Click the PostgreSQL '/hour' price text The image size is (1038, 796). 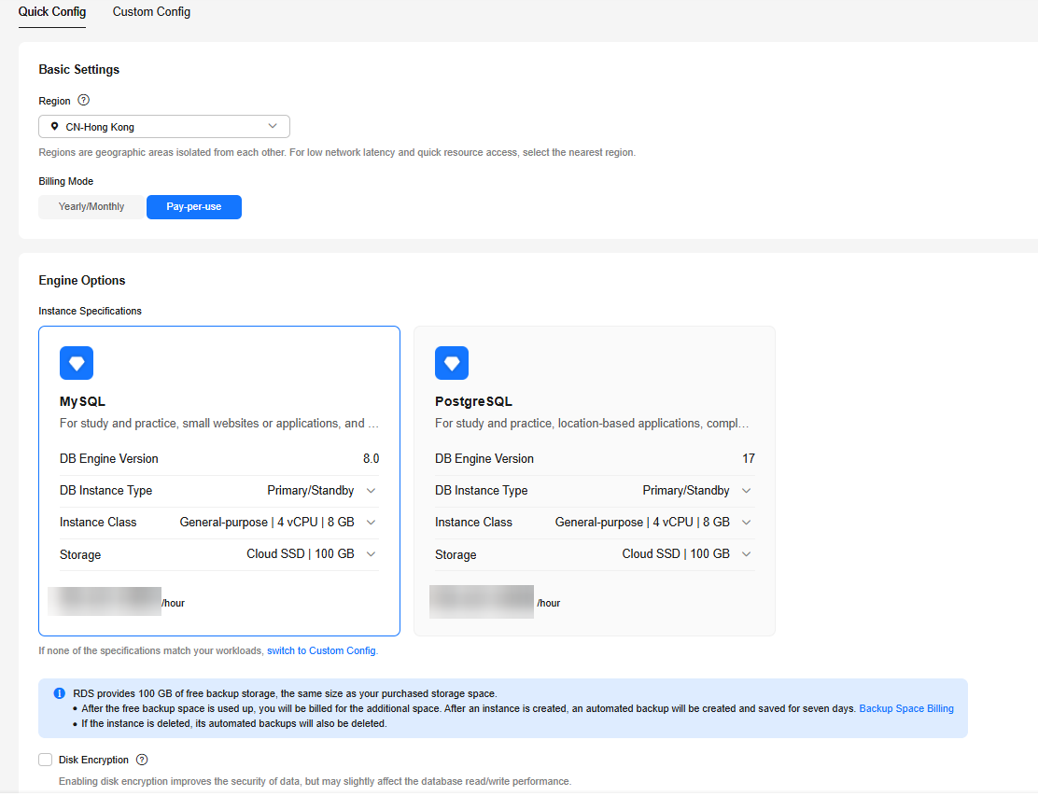[549, 604]
